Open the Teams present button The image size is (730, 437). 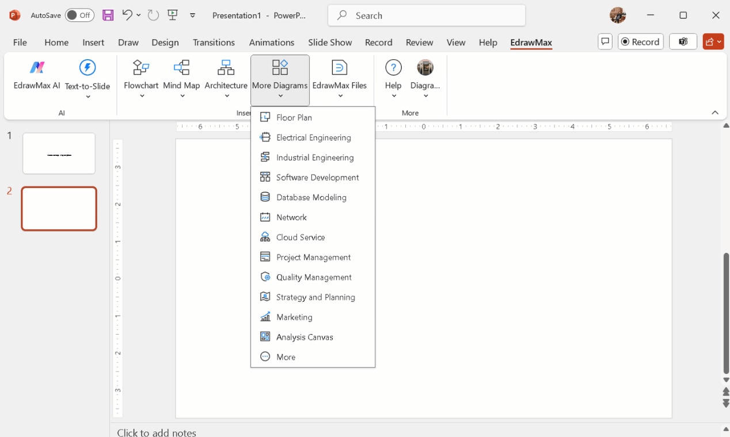[x=683, y=42]
